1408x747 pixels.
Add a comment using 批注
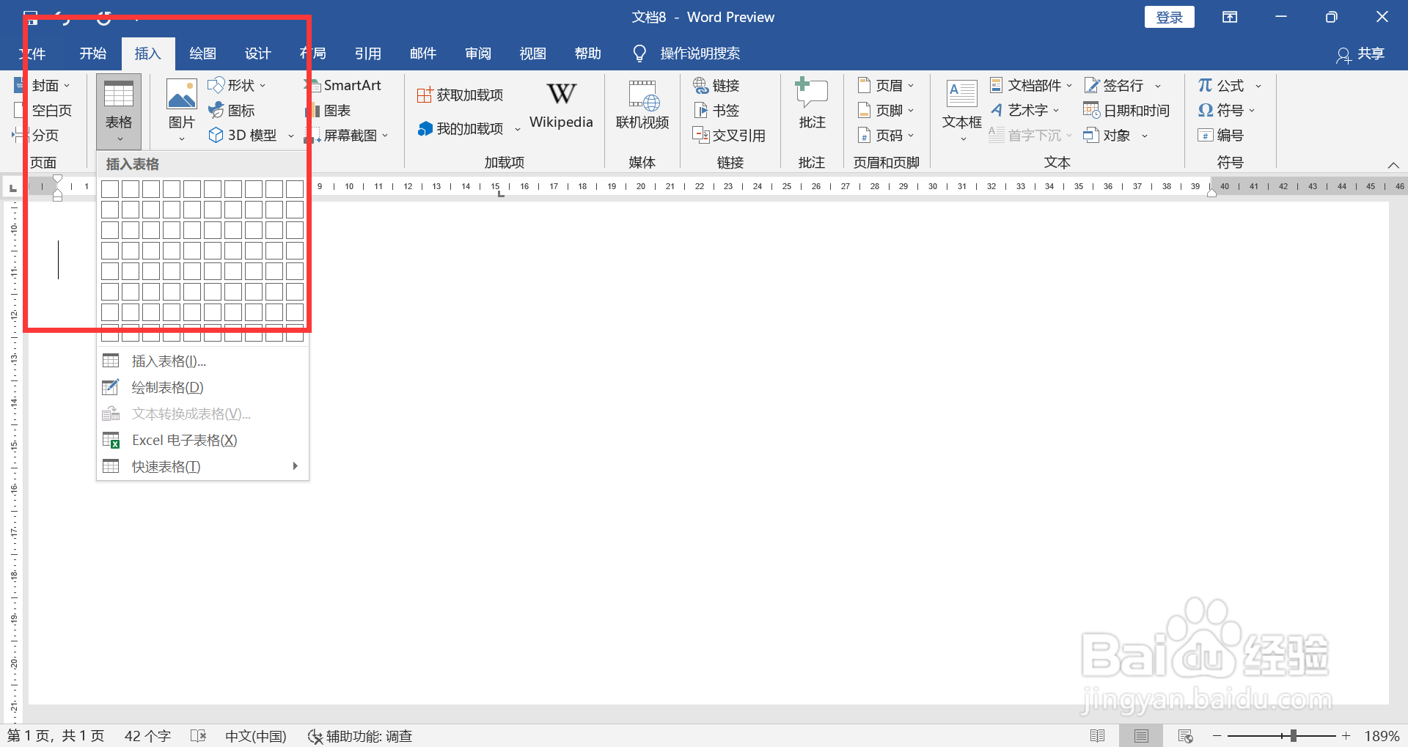click(x=812, y=104)
